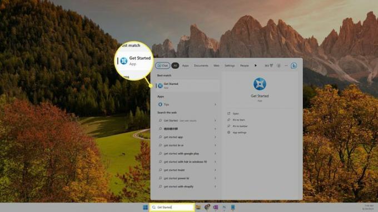Open the last blue taskbar app icon
Screen dimensions: 378x212
[x=233, y=207]
